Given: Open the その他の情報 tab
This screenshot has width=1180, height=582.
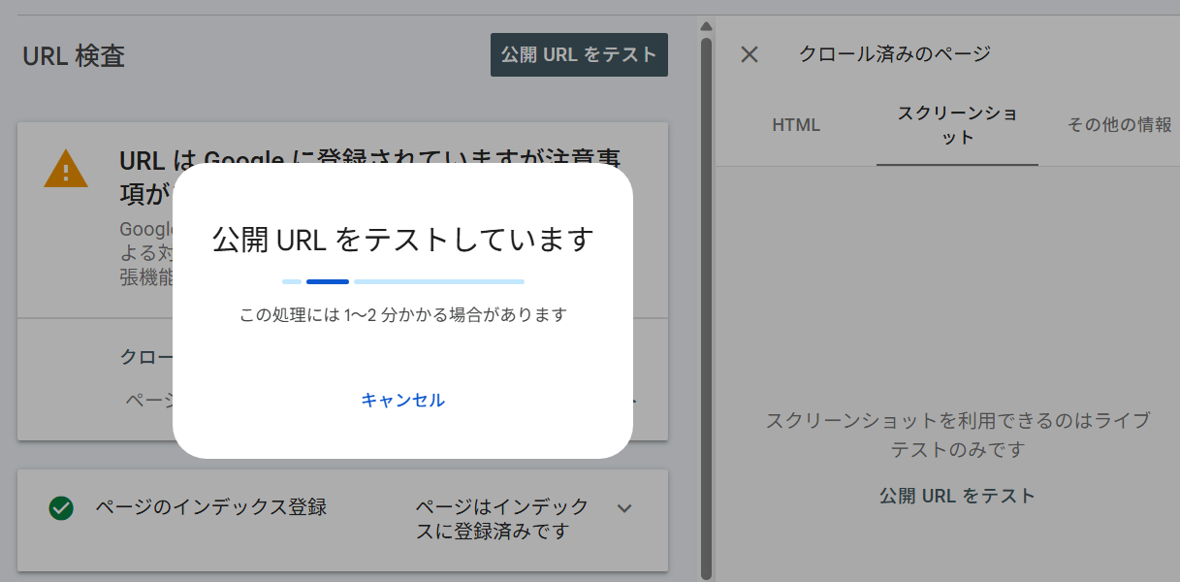Looking at the screenshot, I should click(1119, 125).
